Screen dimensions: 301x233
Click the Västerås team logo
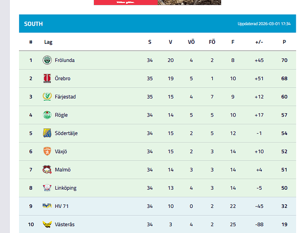(x=47, y=224)
